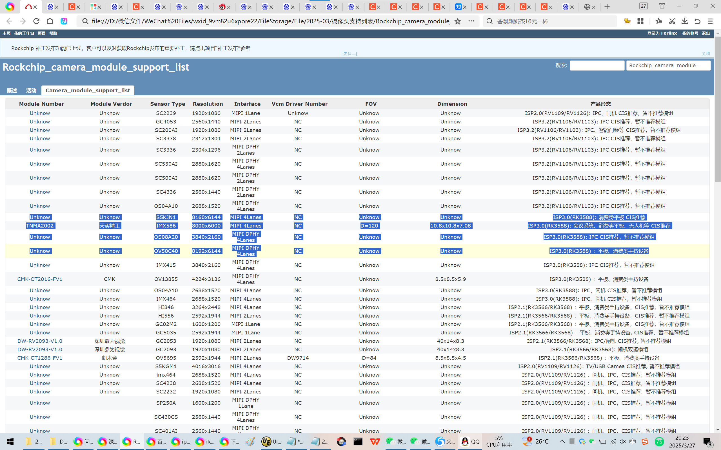
Task: Click 关闭 to dismiss the announcement
Action: tap(705, 53)
